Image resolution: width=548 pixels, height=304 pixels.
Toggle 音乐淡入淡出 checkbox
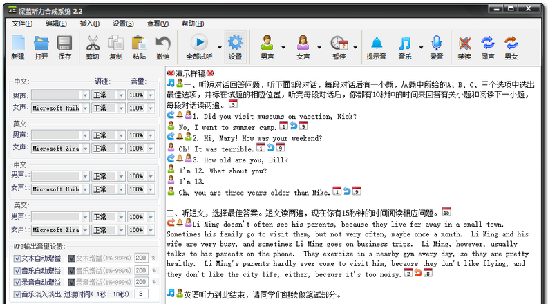point(17,294)
